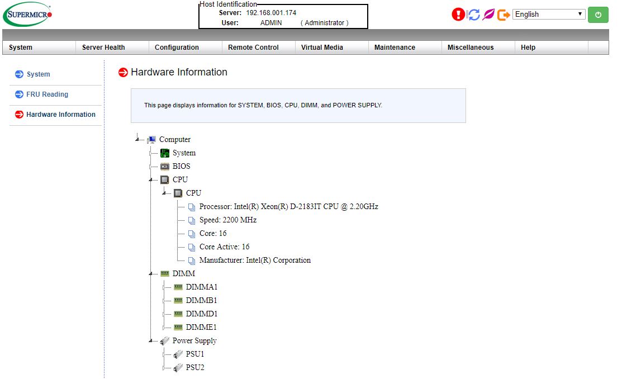Expand the BIOS tree node
The width and height of the screenshot is (622, 379).
[x=151, y=167]
